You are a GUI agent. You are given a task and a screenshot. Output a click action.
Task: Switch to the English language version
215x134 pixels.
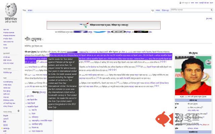(x=6, y=116)
